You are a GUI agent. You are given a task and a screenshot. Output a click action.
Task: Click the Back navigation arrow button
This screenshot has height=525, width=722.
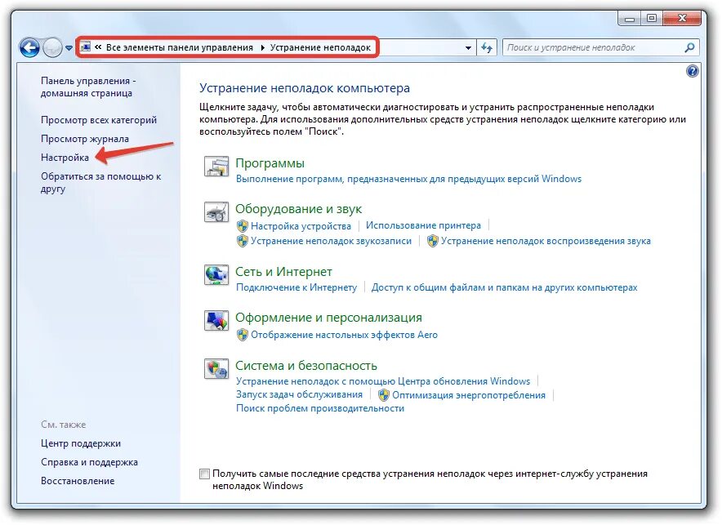coord(30,47)
